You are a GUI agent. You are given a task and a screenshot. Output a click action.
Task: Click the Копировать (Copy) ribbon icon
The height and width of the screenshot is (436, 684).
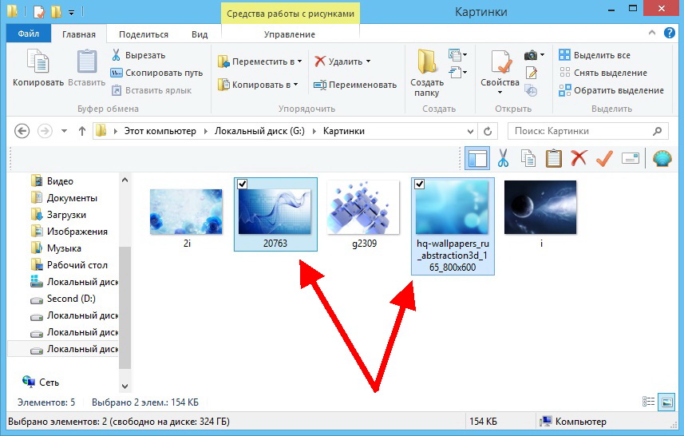(38, 61)
